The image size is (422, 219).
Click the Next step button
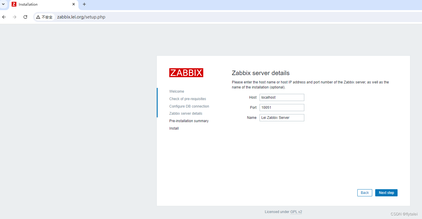[386, 193]
